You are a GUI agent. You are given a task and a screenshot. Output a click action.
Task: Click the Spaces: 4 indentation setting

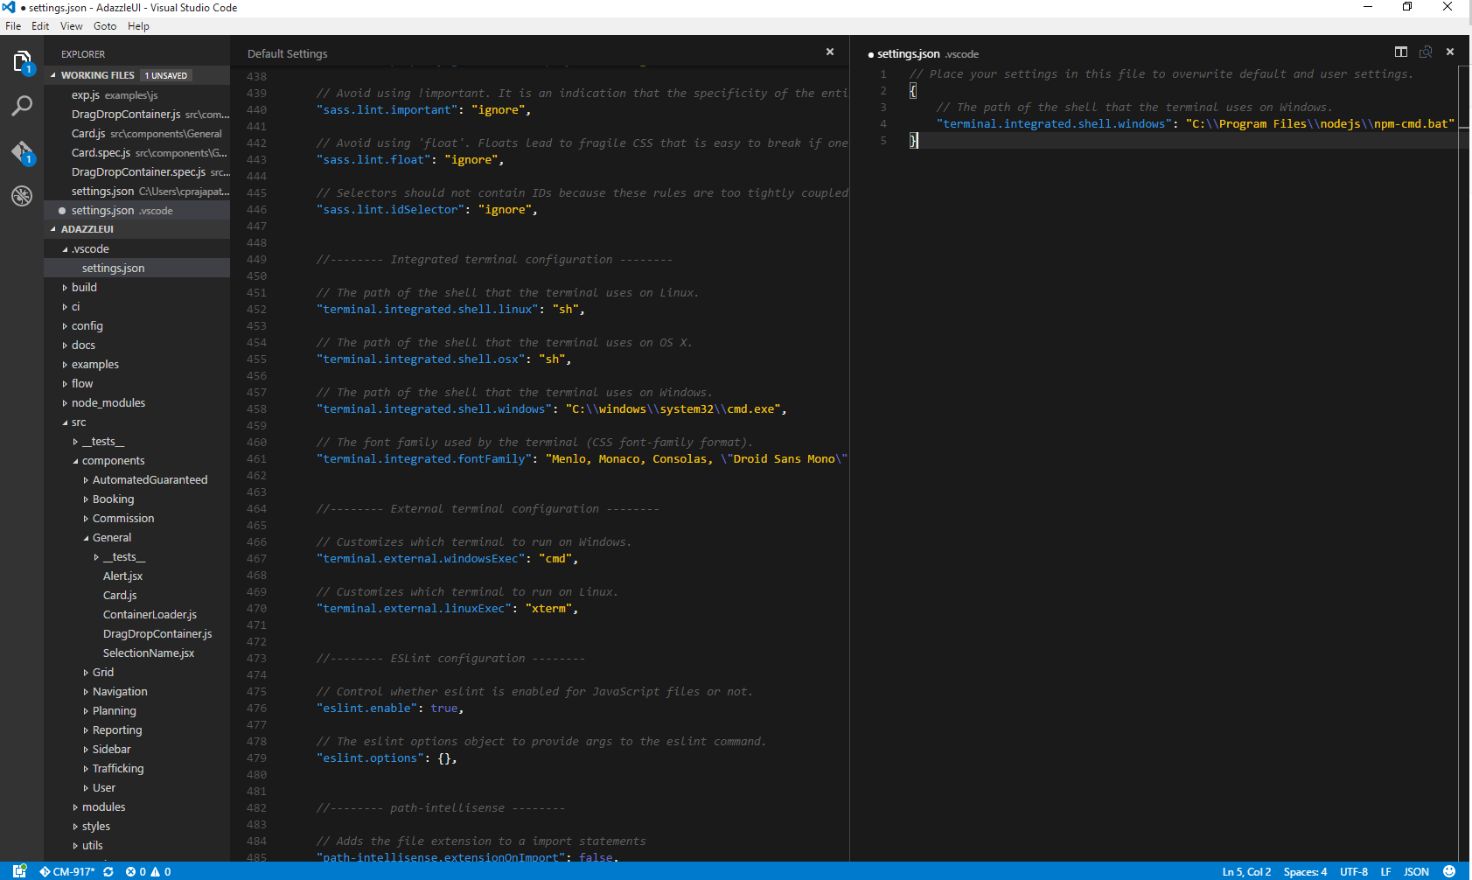(1305, 871)
